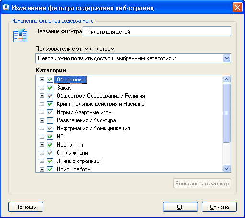Viewport: 245px width, 218px height.
Task: Expand Информация / Коммуникация node
Action: pyautogui.click(x=42, y=128)
